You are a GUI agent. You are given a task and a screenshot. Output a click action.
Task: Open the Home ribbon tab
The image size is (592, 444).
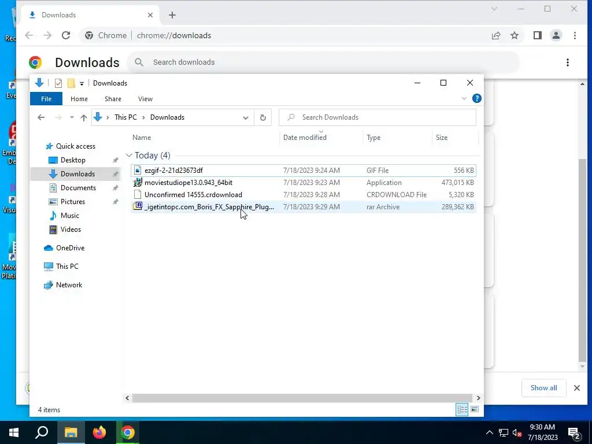(79, 98)
